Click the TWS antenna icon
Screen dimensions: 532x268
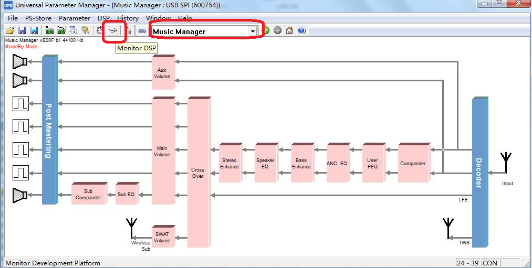coord(448,229)
